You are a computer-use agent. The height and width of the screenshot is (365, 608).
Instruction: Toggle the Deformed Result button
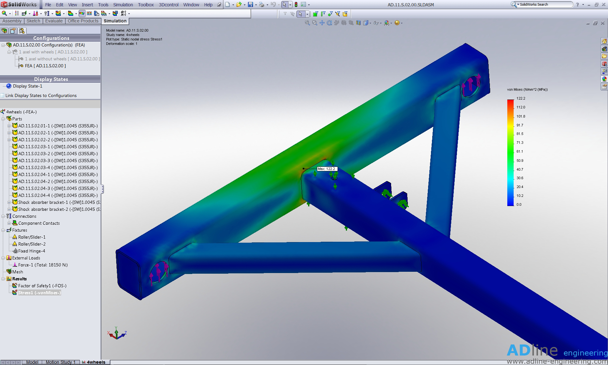point(82,14)
